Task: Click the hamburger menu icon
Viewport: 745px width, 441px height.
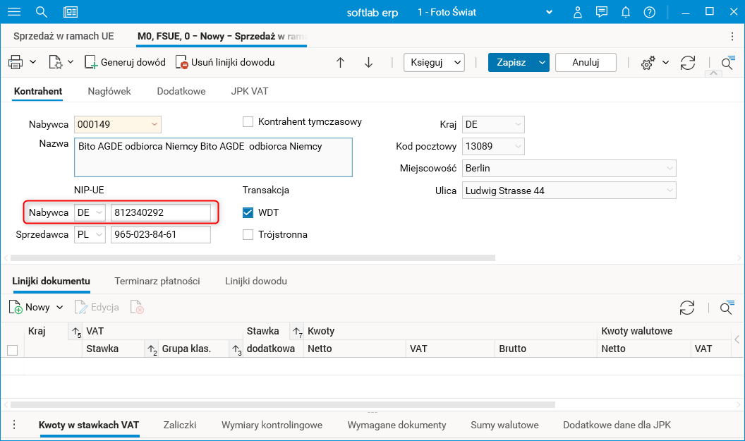Action: click(13, 12)
